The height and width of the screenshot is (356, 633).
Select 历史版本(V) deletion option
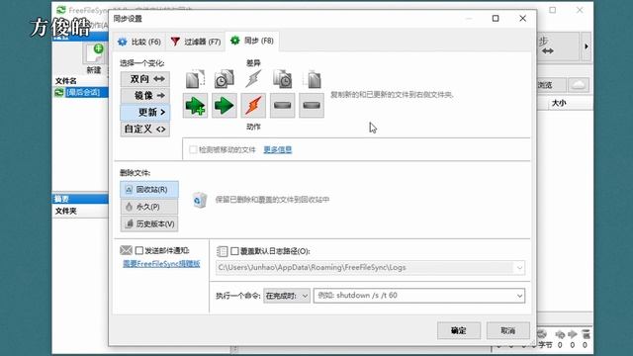coord(149,223)
